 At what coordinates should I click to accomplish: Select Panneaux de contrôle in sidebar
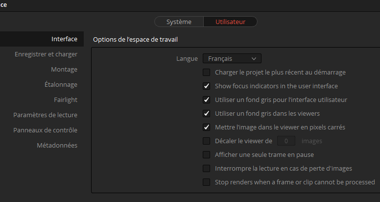point(45,130)
